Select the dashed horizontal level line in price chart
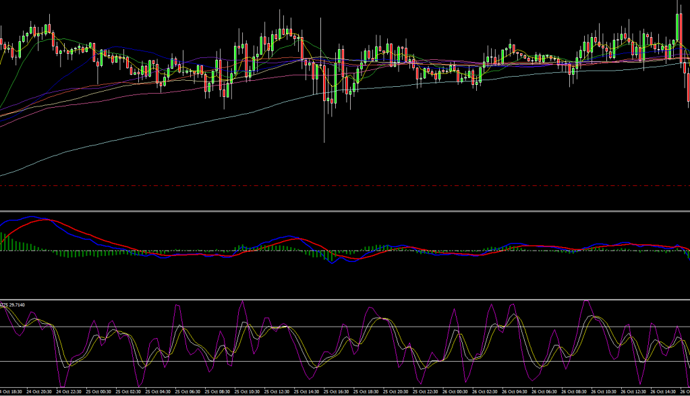The image size is (690, 396). 345,185
